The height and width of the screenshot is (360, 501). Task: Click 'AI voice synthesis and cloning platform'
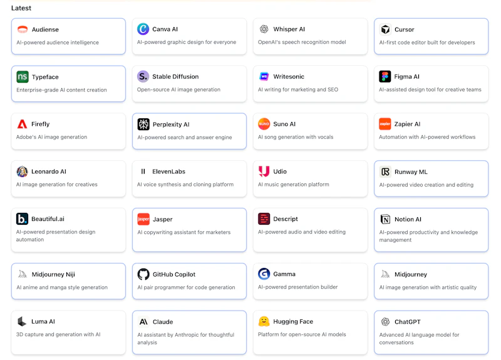(x=185, y=184)
